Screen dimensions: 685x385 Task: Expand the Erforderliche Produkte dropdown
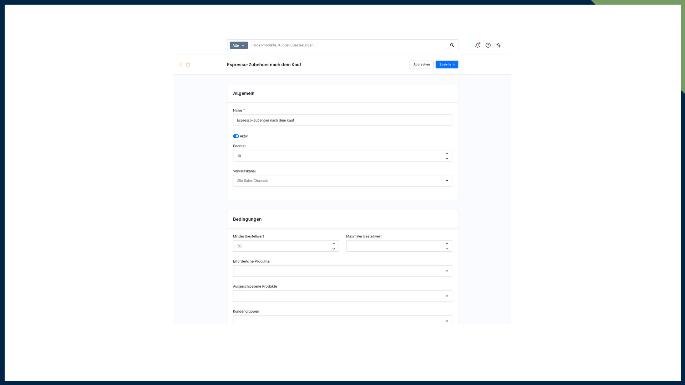342,271
